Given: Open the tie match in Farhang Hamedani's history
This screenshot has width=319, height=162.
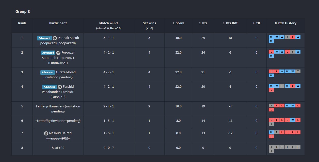Looking at the screenshot, I should [x=271, y=105].
